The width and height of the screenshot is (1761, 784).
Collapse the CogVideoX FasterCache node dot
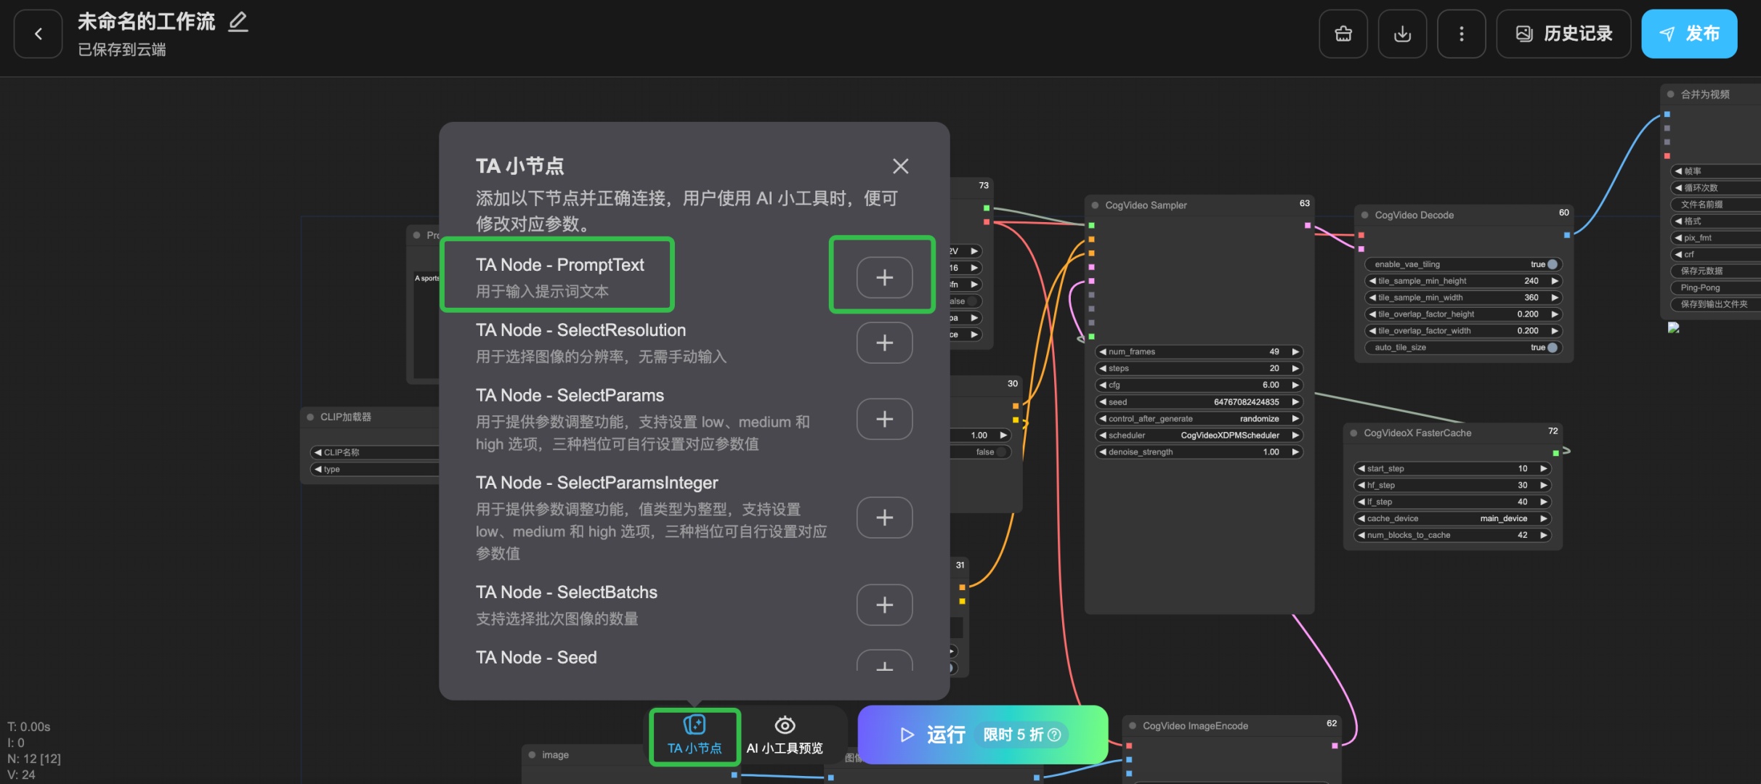point(1353,433)
